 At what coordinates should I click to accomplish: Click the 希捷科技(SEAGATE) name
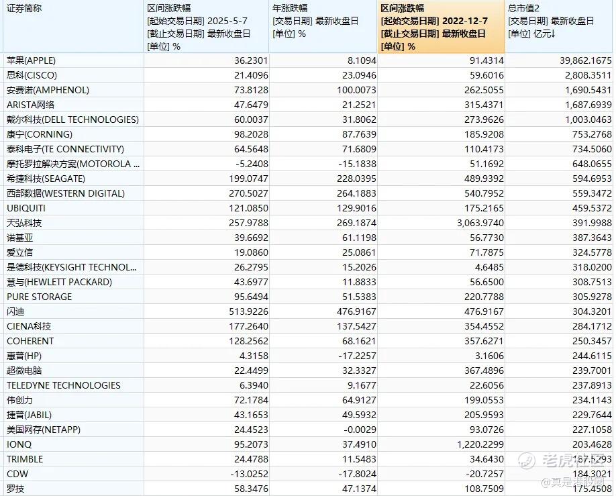coord(46,179)
